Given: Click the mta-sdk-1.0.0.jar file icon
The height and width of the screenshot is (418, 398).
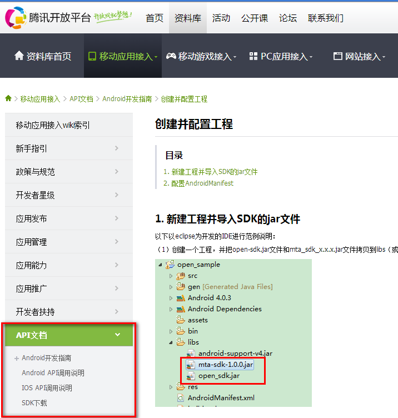Looking at the screenshot, I should click(x=191, y=365).
